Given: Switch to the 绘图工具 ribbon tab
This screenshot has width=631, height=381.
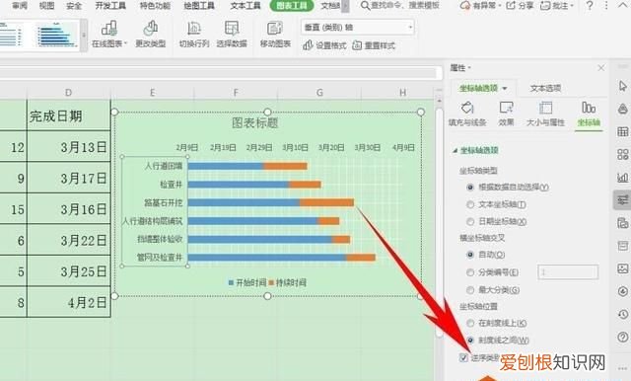Looking at the screenshot, I should click(x=199, y=6).
